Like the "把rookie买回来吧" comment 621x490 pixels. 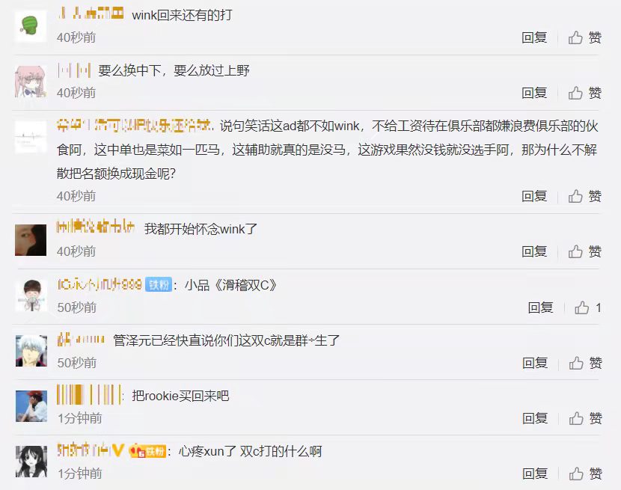585,419
